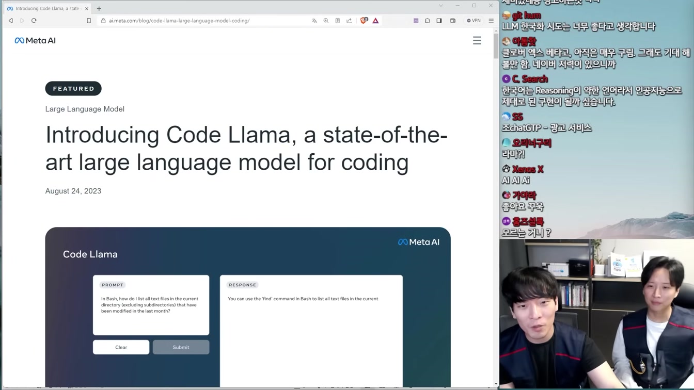The image size is (694, 390).
Task: Click chat username 가야라
Action: [524, 196]
